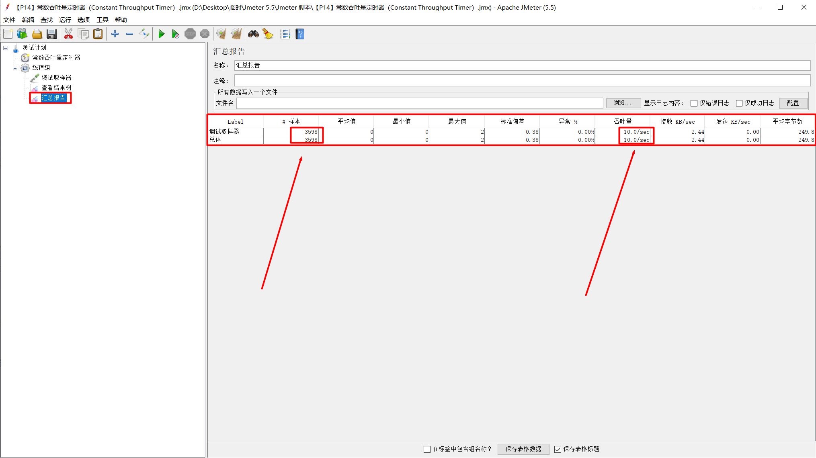The image size is (816, 458).
Task: Open the 运行 menu
Action: [x=65, y=20]
